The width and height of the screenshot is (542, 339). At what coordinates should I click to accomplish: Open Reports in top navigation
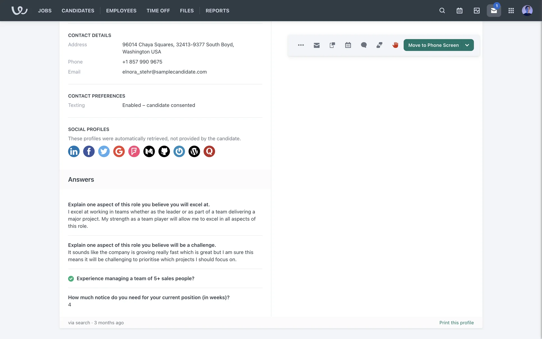point(217,11)
